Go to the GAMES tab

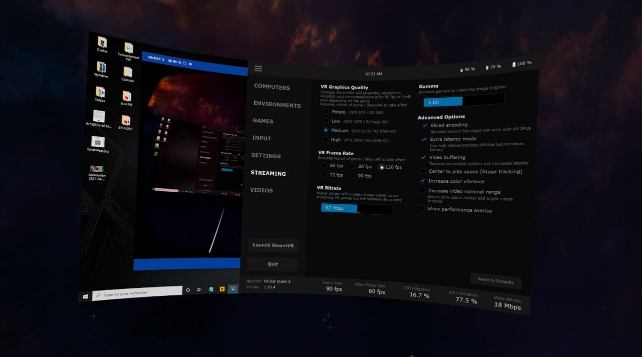263,121
